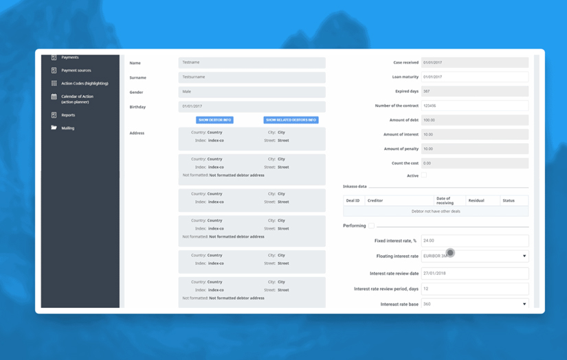Click the right-side vertical scrollbar
Screen dimensions: 567x360
pyautogui.click(x=537, y=181)
